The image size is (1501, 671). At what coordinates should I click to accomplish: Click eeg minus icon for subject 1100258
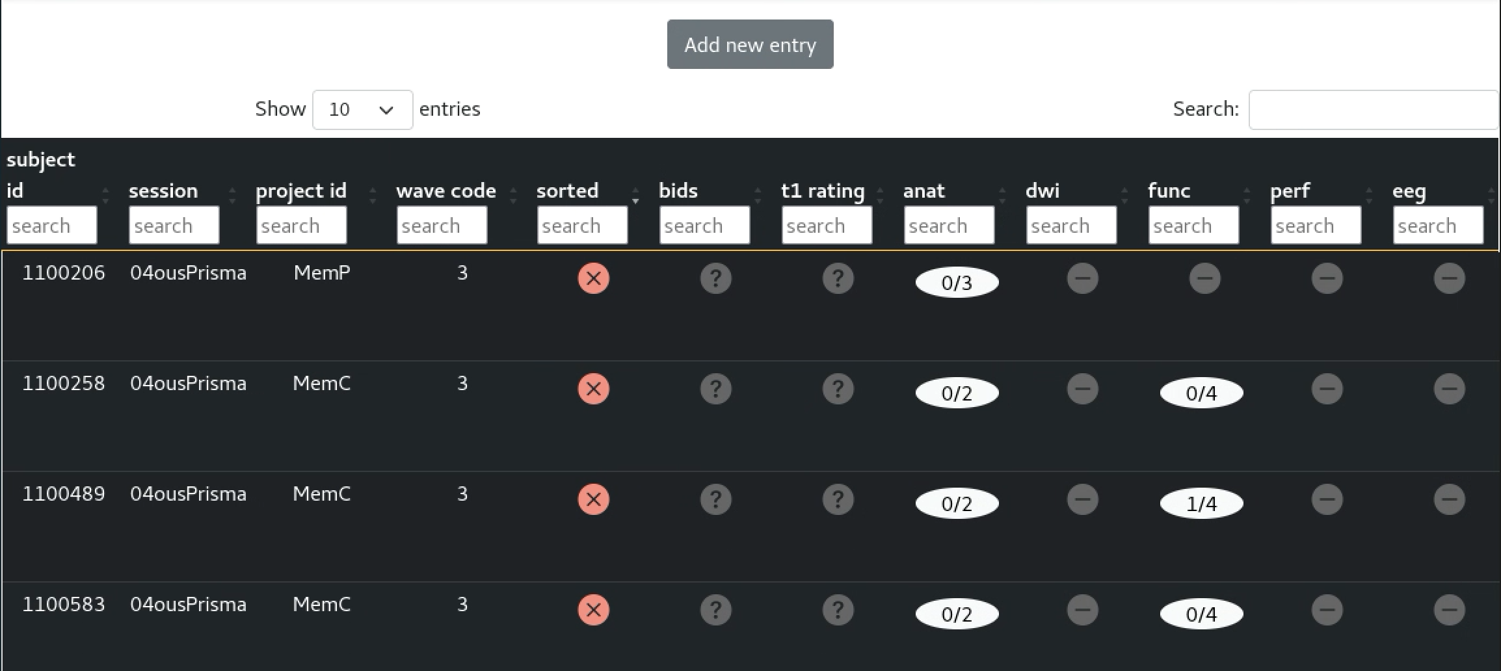(1449, 389)
